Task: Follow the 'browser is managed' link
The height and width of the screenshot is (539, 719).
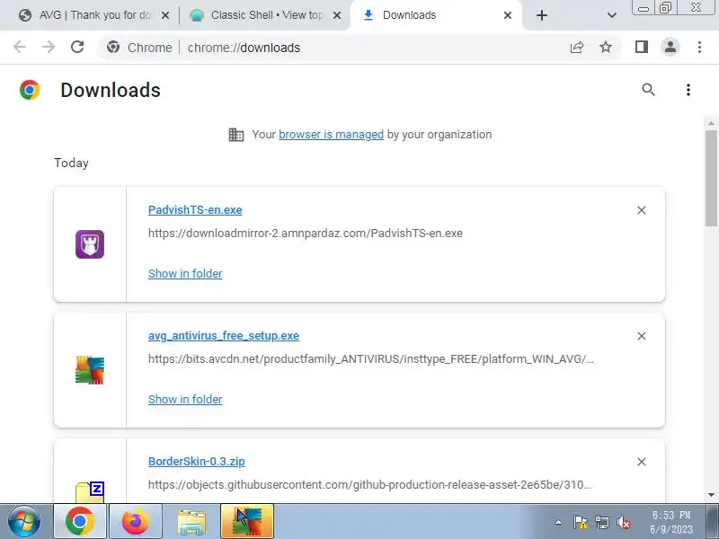Action: (331, 135)
